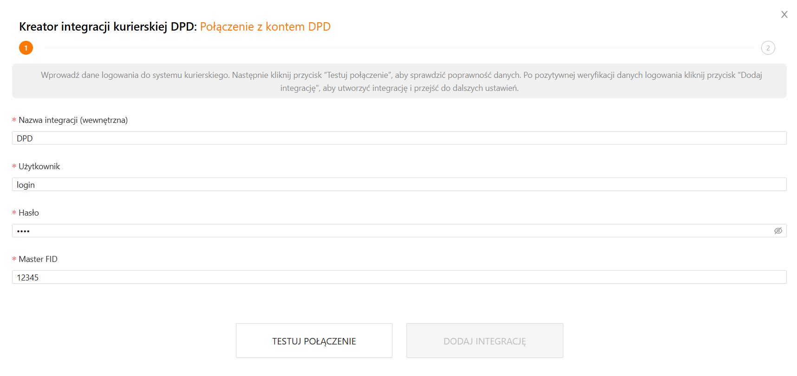Click the Użytkownik field containing login
Screen dimensions: 797x376
point(398,185)
